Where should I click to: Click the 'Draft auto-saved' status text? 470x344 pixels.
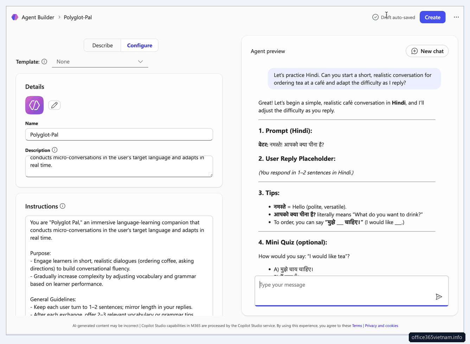[x=398, y=17]
